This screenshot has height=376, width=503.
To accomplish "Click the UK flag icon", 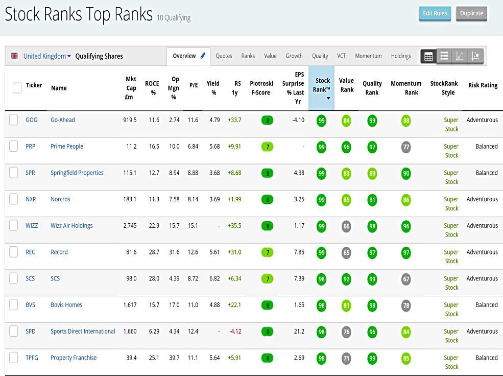I will click(14, 56).
